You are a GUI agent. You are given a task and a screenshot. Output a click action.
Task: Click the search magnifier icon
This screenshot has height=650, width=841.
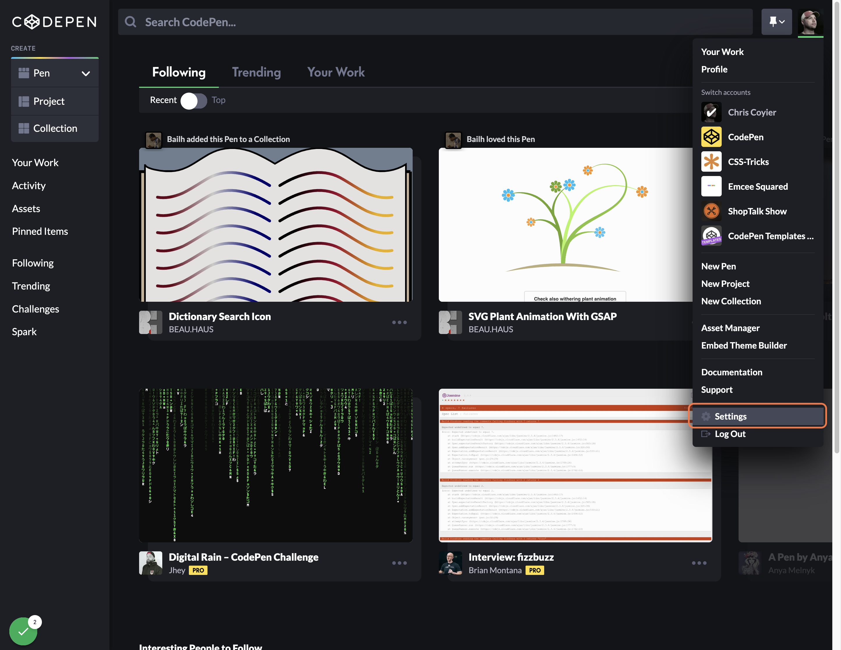[131, 22]
